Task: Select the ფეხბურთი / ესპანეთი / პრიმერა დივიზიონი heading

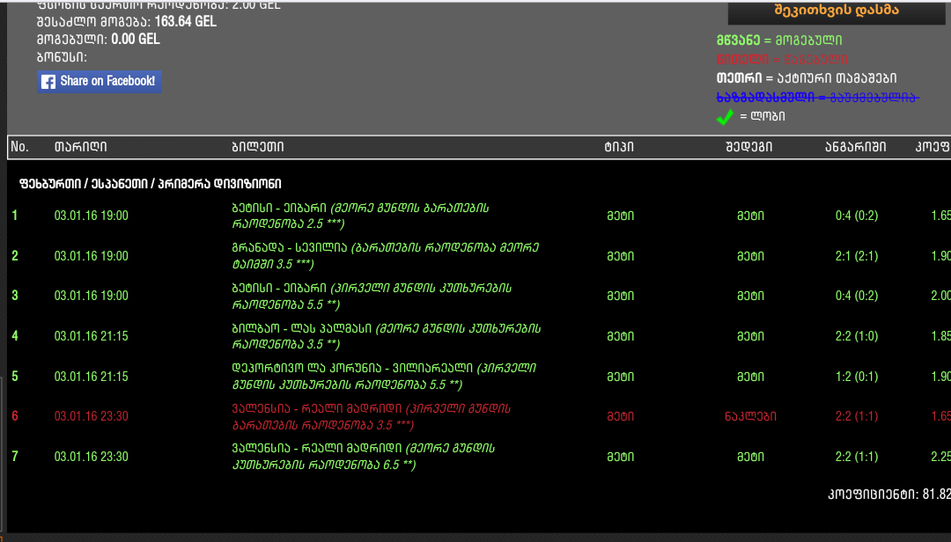Action: click(x=151, y=184)
